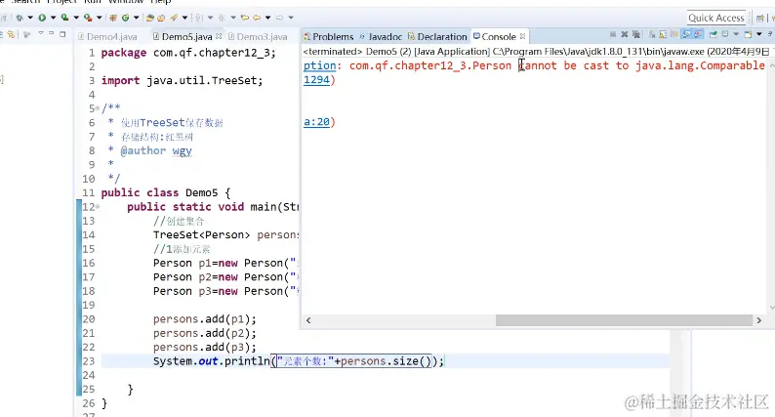Image resolution: width=775 pixels, height=417 pixels.
Task: Click the Quick Access search field
Action: pos(716,18)
